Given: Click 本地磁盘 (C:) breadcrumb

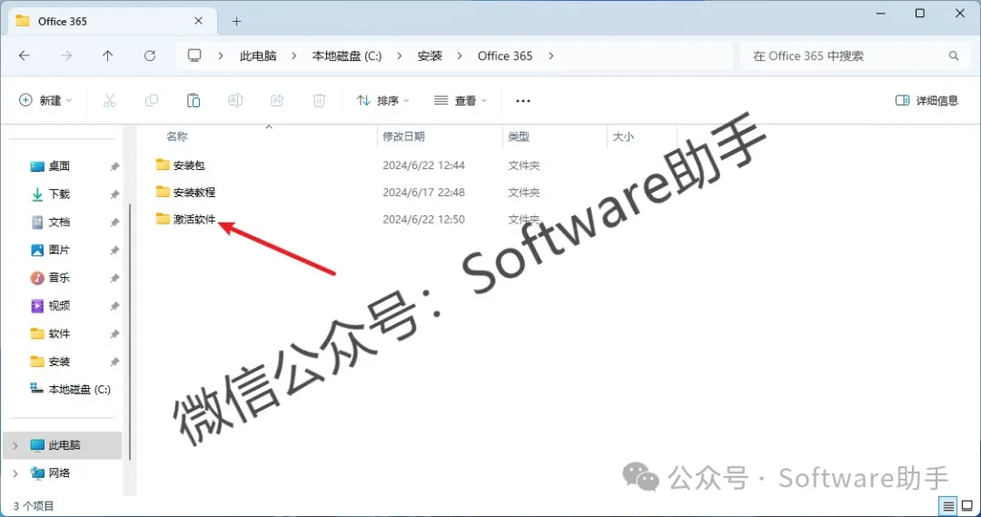Looking at the screenshot, I should (347, 55).
